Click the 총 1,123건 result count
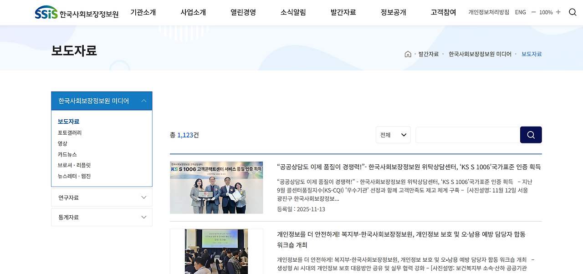 [x=184, y=135]
